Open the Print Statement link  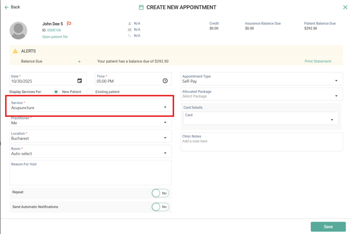coord(317,61)
